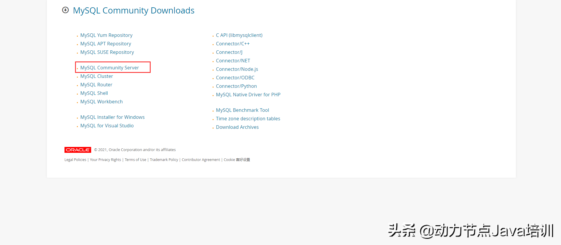Select the MySQL Shell link
This screenshot has height=245, width=561.
(94, 93)
